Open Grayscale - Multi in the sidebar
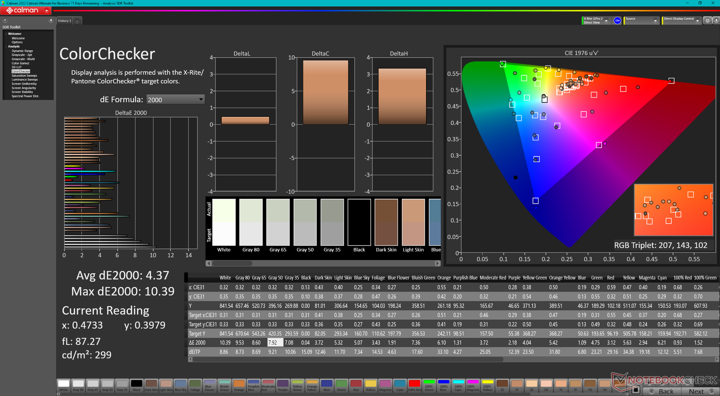 coord(23,59)
